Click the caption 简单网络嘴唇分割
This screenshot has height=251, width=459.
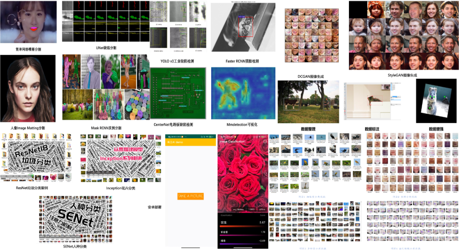click(28, 49)
